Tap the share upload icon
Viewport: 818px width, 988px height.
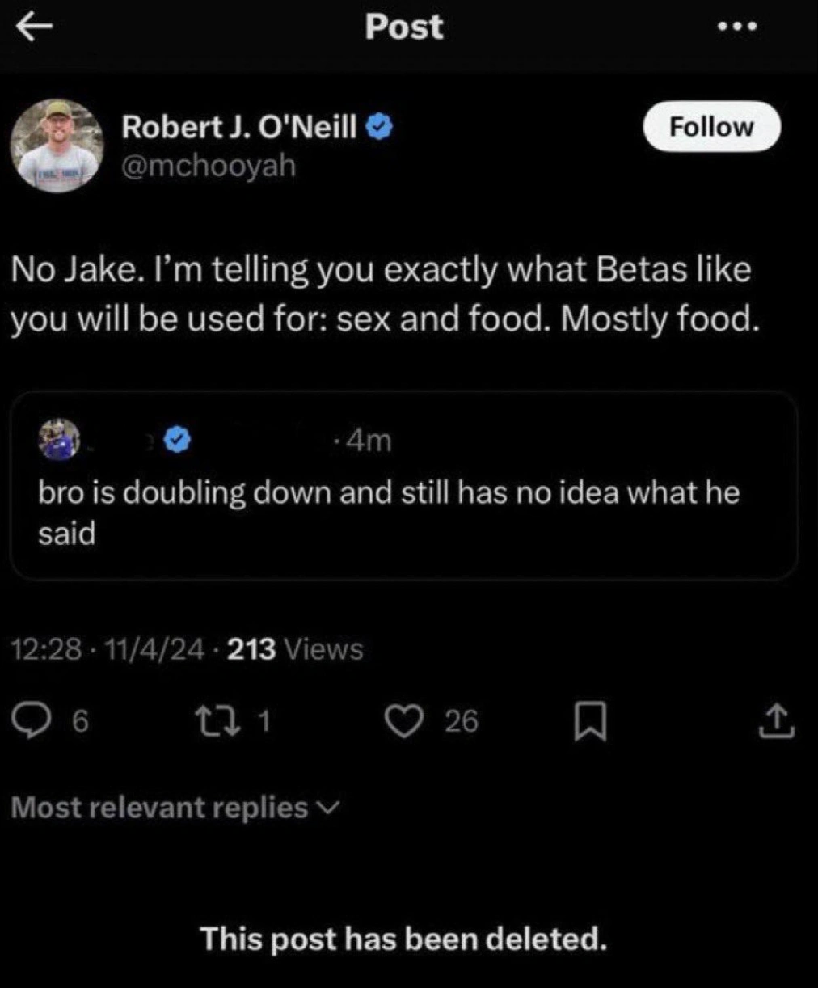(x=776, y=721)
